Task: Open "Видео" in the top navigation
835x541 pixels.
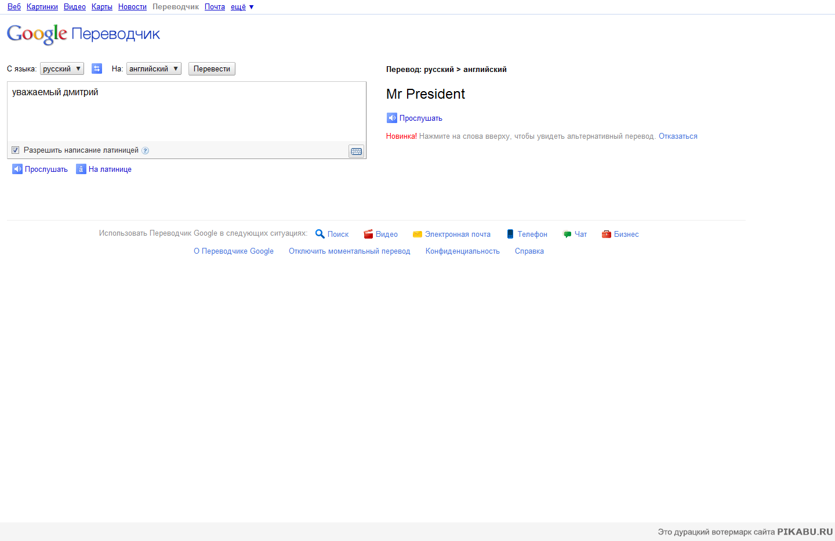Action: pos(75,7)
